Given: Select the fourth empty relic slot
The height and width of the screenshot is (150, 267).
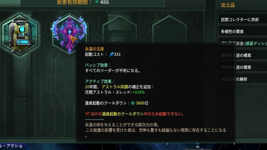Looking at the screenshot, I should [x=169, y=29].
